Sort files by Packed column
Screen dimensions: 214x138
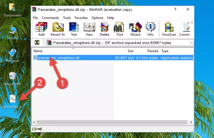click(147, 51)
